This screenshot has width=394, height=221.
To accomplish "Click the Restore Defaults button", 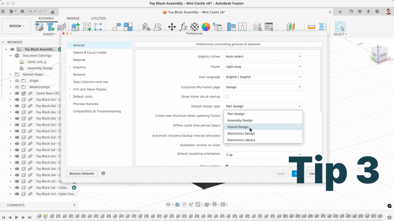I will coord(82,173).
